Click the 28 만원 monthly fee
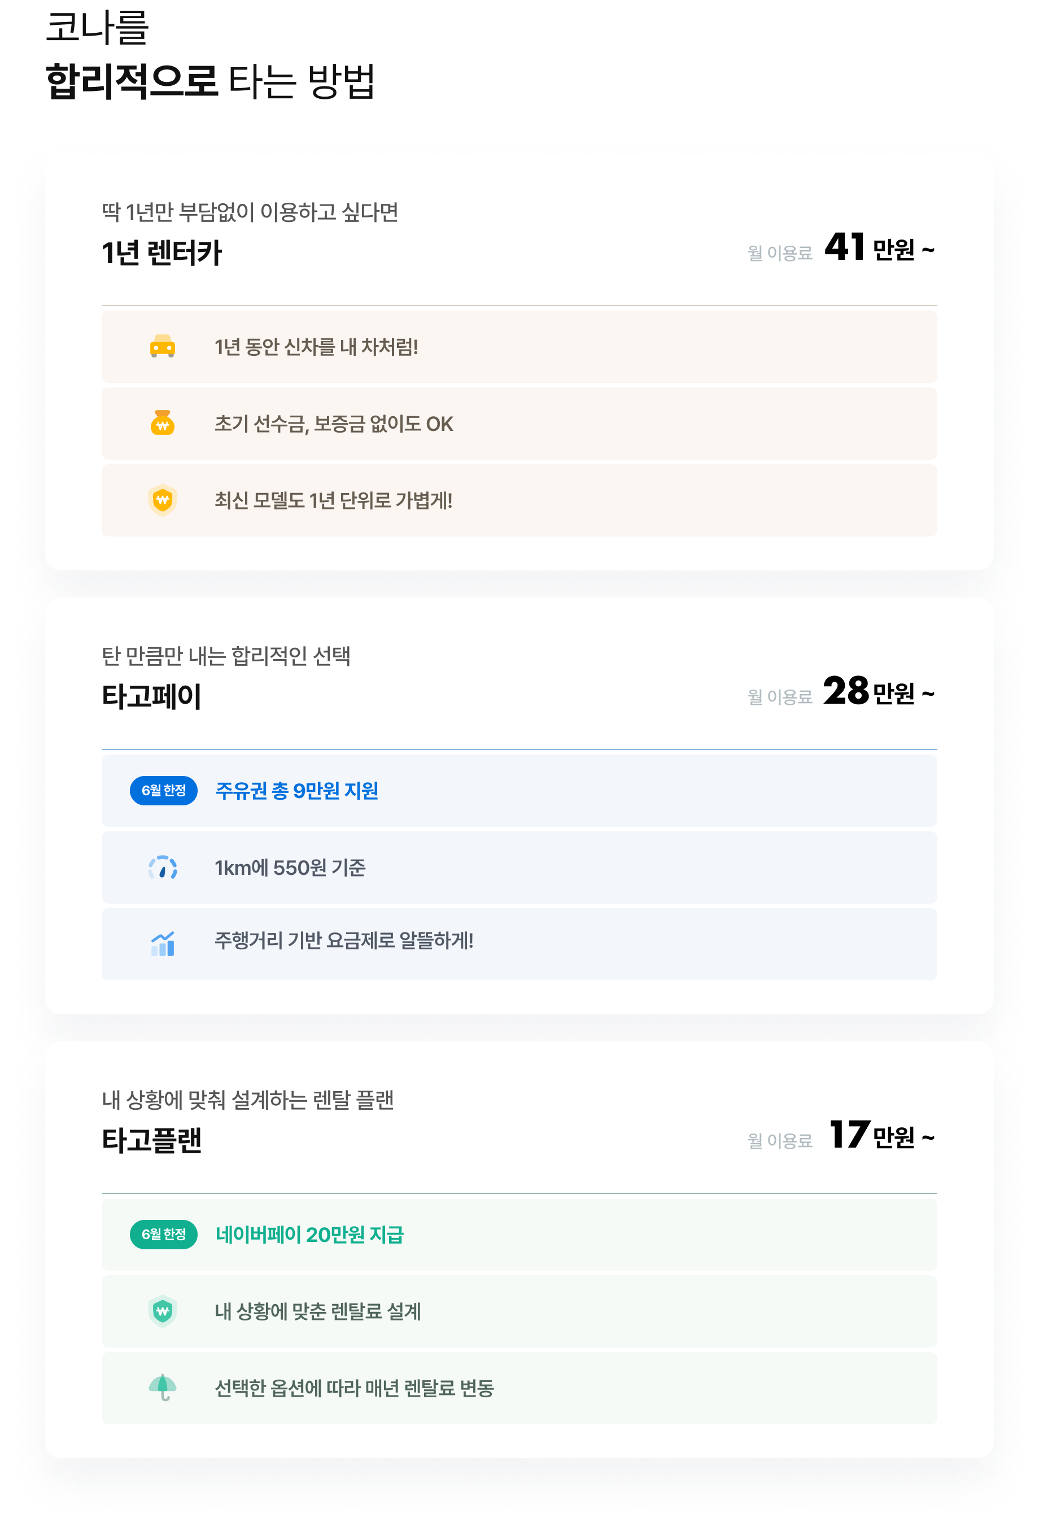Viewport: 1039px width, 1526px height. (879, 691)
